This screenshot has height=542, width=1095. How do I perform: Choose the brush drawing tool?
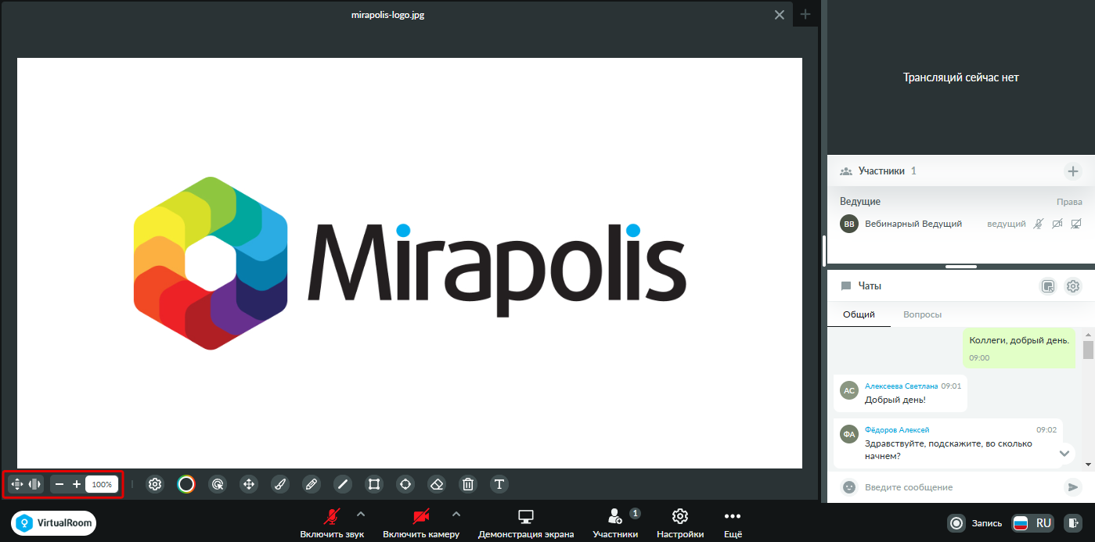(x=280, y=484)
